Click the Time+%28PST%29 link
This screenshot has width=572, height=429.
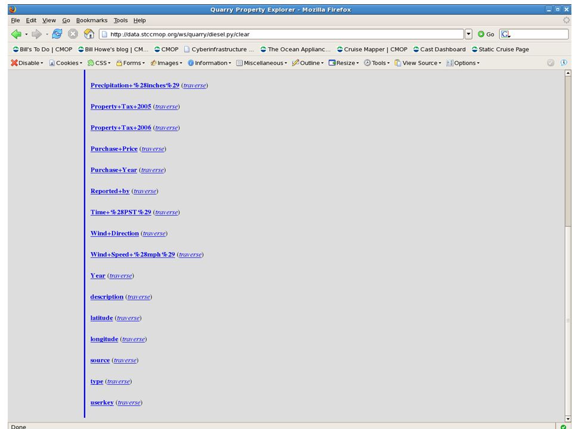point(121,212)
